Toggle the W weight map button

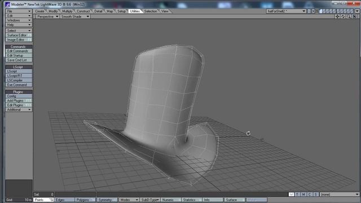point(292,195)
